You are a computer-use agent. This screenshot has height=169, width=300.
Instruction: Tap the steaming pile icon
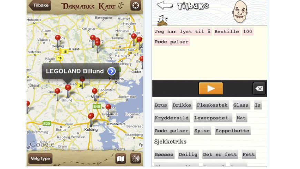point(162,20)
